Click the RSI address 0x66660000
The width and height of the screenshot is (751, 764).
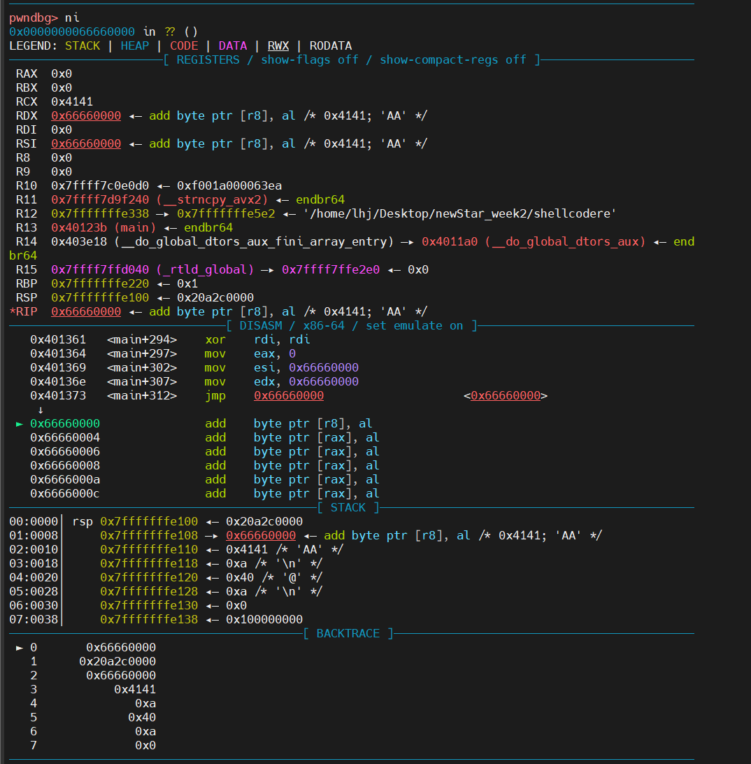[x=86, y=143]
